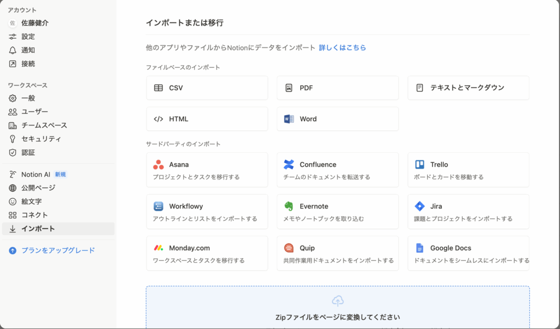This screenshot has height=329, width=560.
Task: Open the 設定 sidebar menu item
Action: click(x=28, y=37)
